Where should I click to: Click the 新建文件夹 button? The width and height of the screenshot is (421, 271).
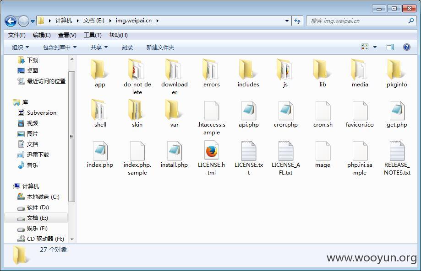tap(160, 48)
